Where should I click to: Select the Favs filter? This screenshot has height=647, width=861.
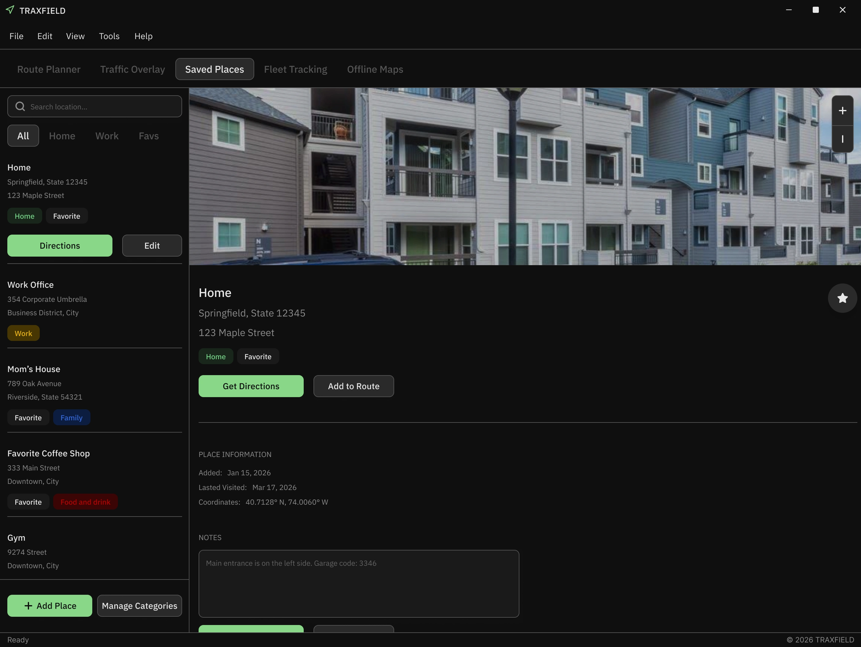149,136
